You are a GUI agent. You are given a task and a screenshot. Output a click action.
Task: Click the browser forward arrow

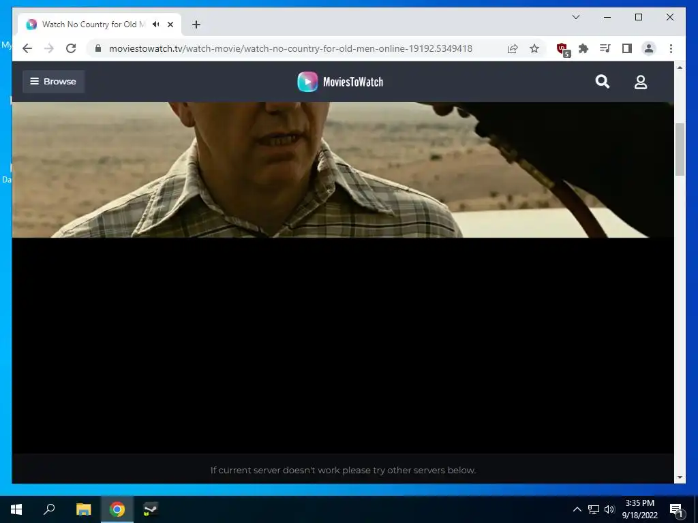(x=49, y=48)
